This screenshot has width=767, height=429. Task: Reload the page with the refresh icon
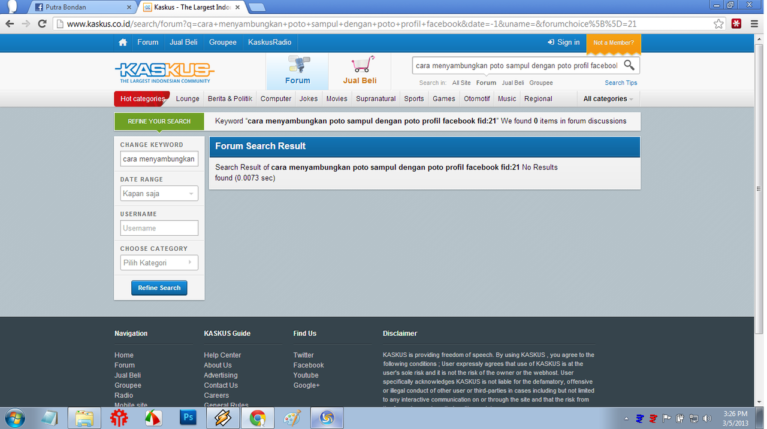(x=42, y=24)
